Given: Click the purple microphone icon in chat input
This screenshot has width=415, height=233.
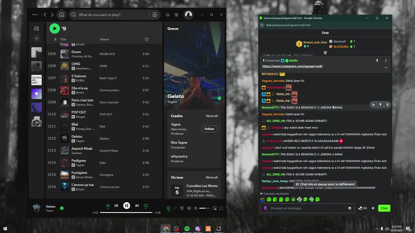Looking at the screenshot, I should click(x=265, y=208).
